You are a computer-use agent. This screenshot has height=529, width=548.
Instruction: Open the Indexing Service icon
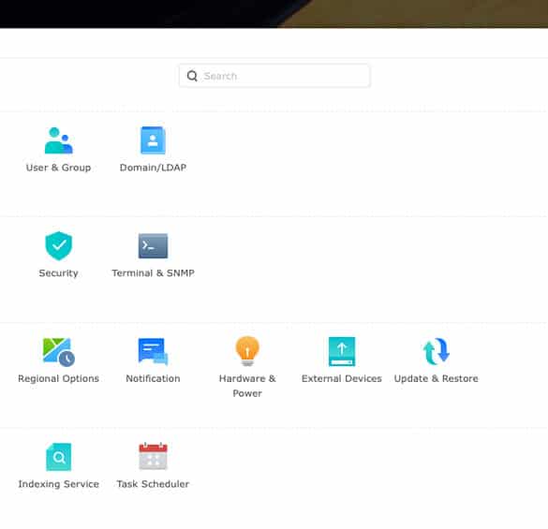58,457
